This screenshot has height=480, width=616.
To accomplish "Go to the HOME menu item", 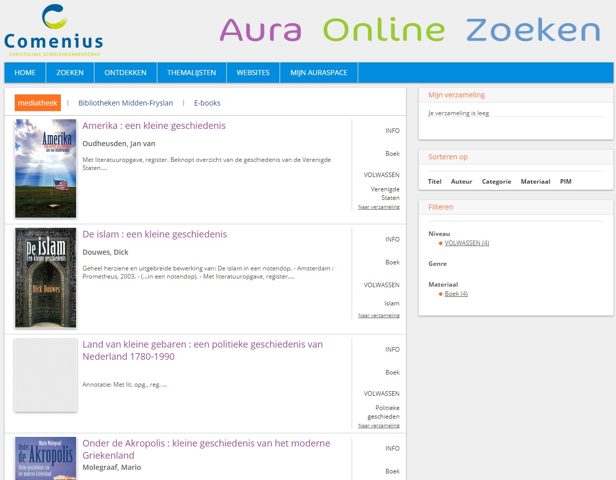I will tap(25, 73).
